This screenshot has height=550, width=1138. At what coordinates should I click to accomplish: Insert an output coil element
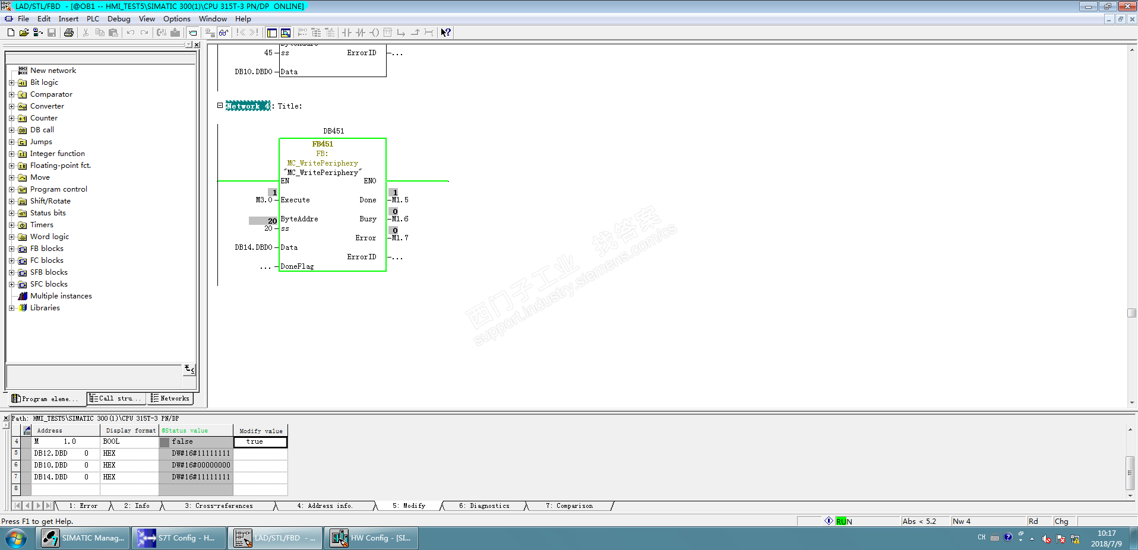coord(374,33)
